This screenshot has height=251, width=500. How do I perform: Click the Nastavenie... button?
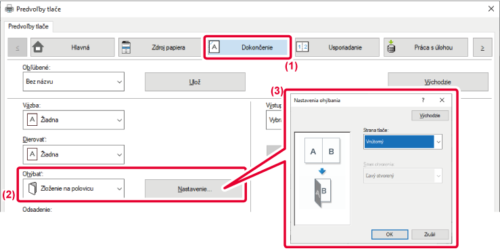194,189
